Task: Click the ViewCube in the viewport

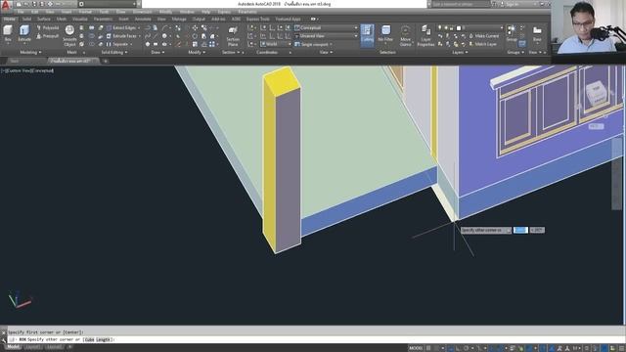Action: pyautogui.click(x=597, y=93)
